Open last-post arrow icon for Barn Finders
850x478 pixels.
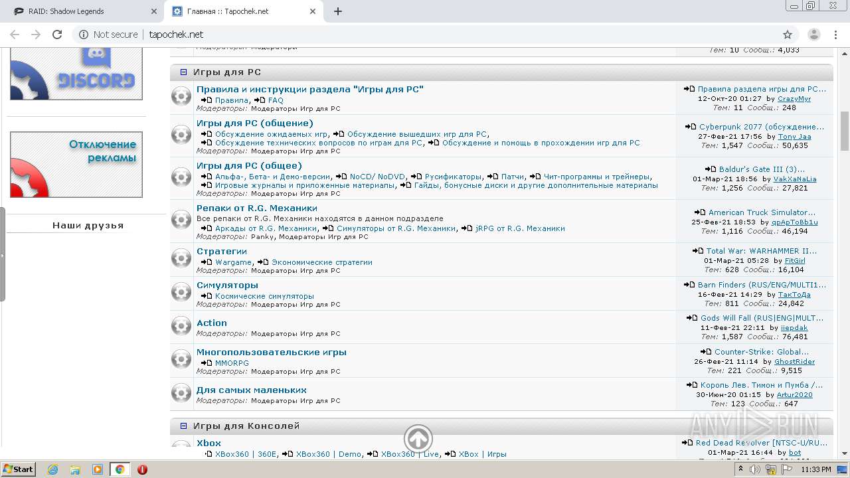pyautogui.click(x=690, y=285)
